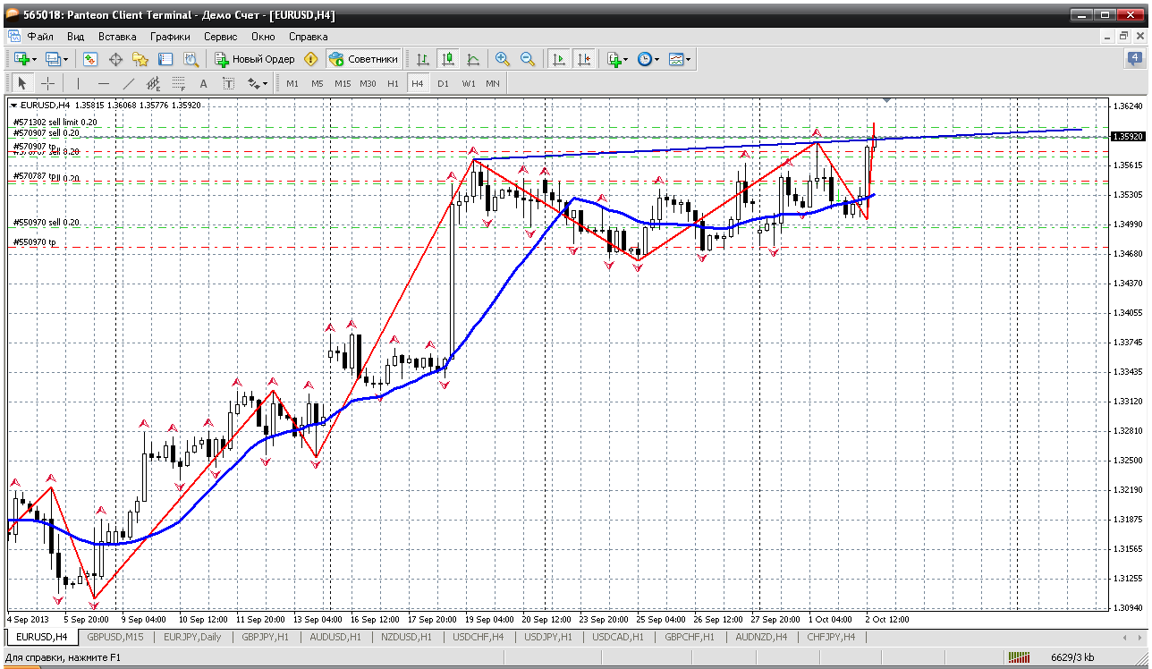The height and width of the screenshot is (669, 1152).
Task: Click the red price line labeled #550970 tp
Action: coord(537,247)
